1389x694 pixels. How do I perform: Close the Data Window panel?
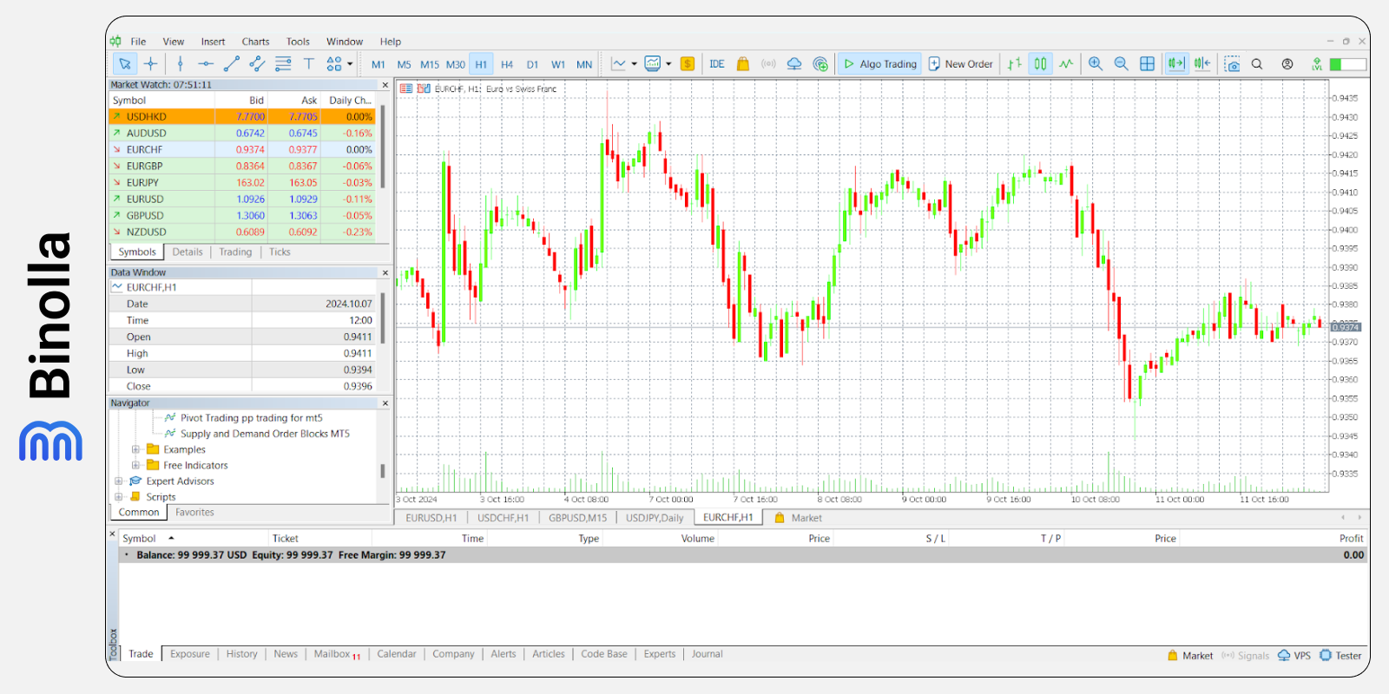point(385,272)
